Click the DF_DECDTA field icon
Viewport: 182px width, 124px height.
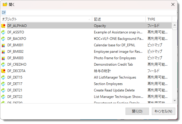[3, 71]
